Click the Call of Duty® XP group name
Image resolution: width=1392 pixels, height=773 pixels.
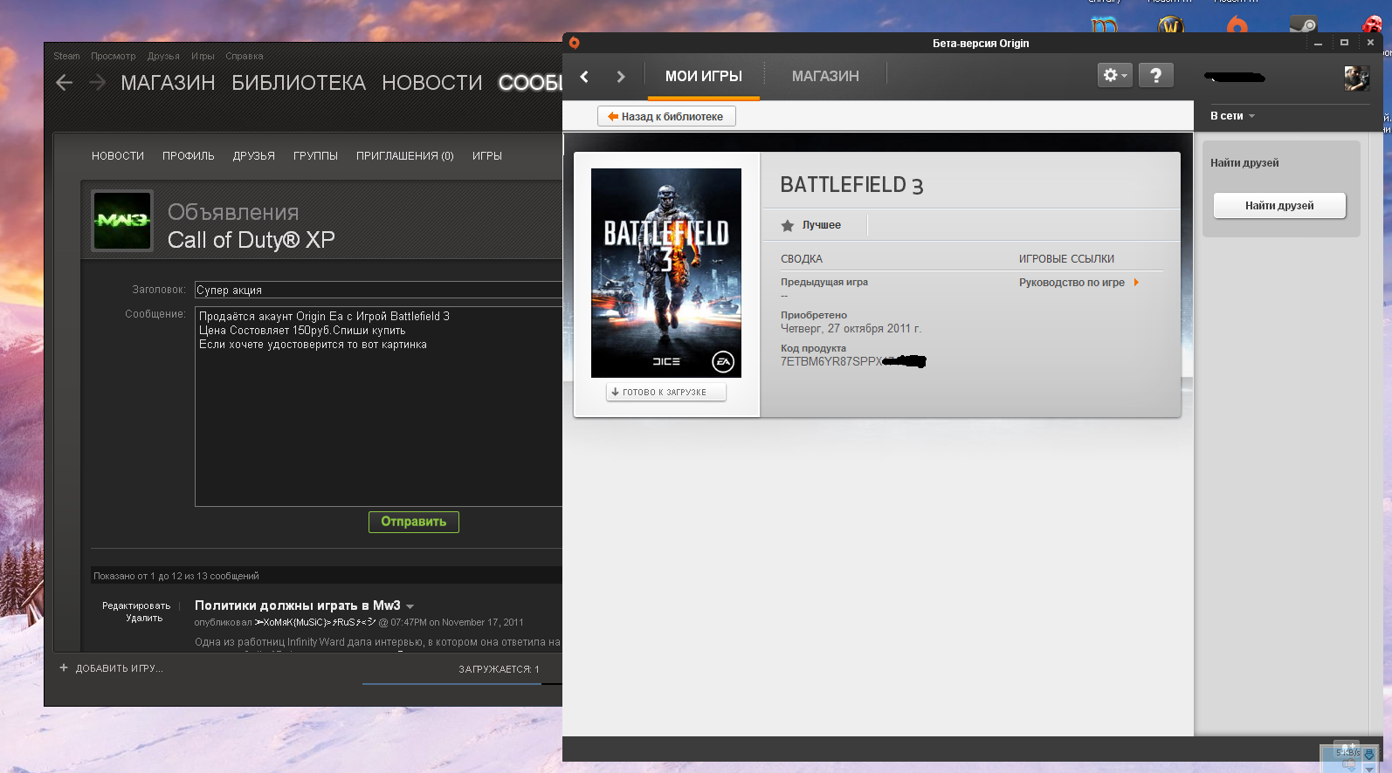[252, 240]
